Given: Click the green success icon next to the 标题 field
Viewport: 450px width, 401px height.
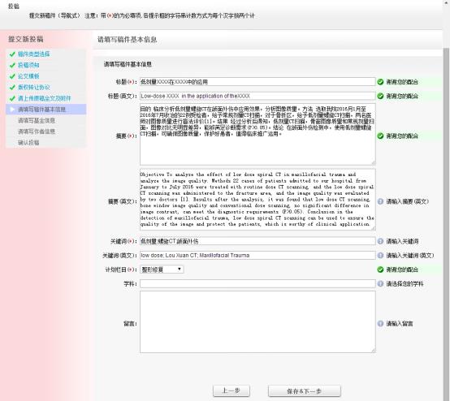Looking at the screenshot, I should click(x=380, y=82).
